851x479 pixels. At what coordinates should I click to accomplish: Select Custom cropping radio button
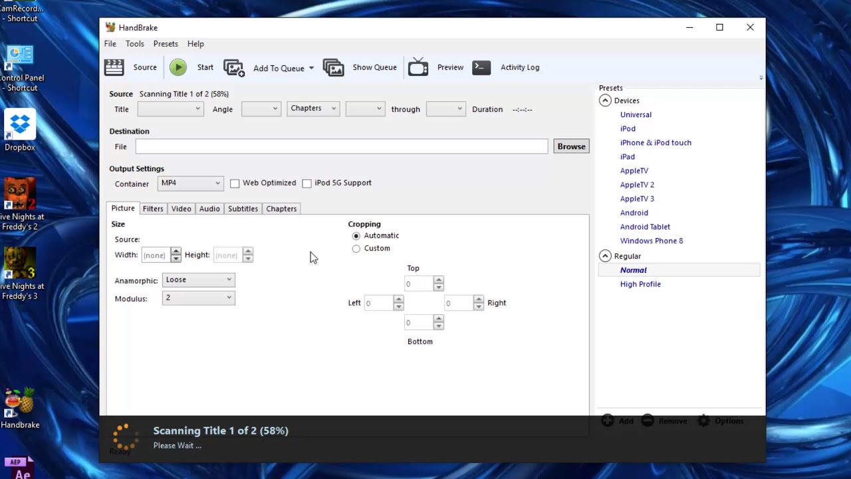click(x=356, y=249)
